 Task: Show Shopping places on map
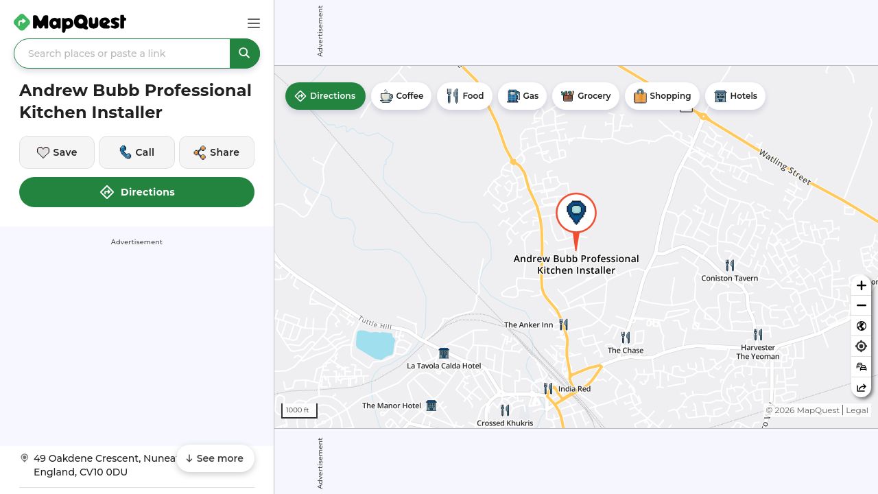tap(662, 96)
